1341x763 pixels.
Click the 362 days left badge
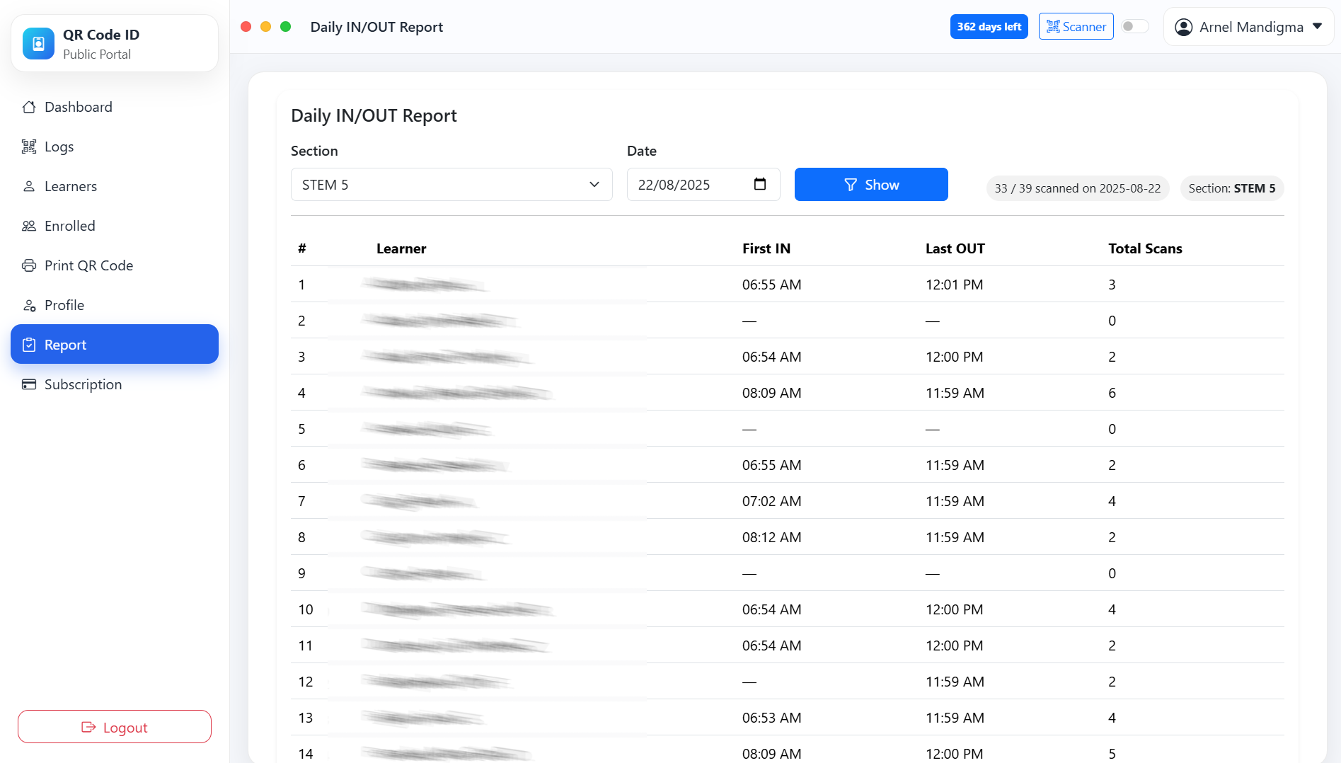pos(989,27)
